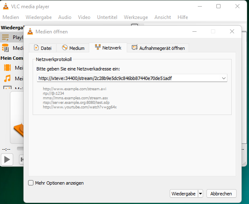Click the seek slider in VLC main window
The width and height of the screenshot is (249, 204).
pyautogui.click(x=20, y=148)
